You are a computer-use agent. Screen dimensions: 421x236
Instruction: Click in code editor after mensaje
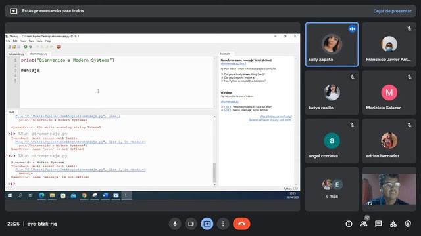pyautogui.click(x=39, y=70)
